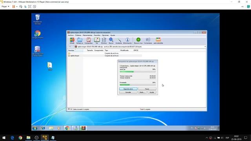The height and width of the screenshot is (141, 251).
Task: Open Windows Explorer folder in VM taskbar
Action: pyautogui.click(x=51, y=128)
